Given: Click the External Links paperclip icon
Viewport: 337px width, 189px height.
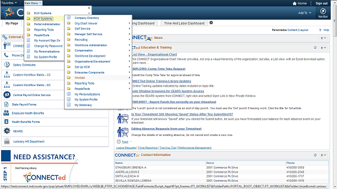Looking at the screenshot, I should click(x=5, y=37).
